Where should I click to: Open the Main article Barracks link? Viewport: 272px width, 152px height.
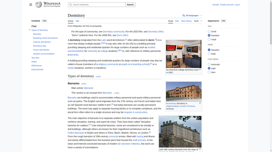tap(89, 88)
